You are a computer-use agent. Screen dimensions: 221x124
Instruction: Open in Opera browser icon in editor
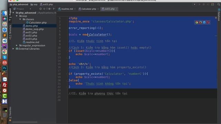(x=208, y=22)
